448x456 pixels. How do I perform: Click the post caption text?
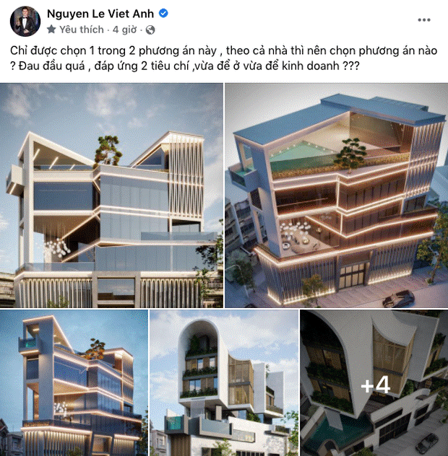pyautogui.click(x=224, y=58)
